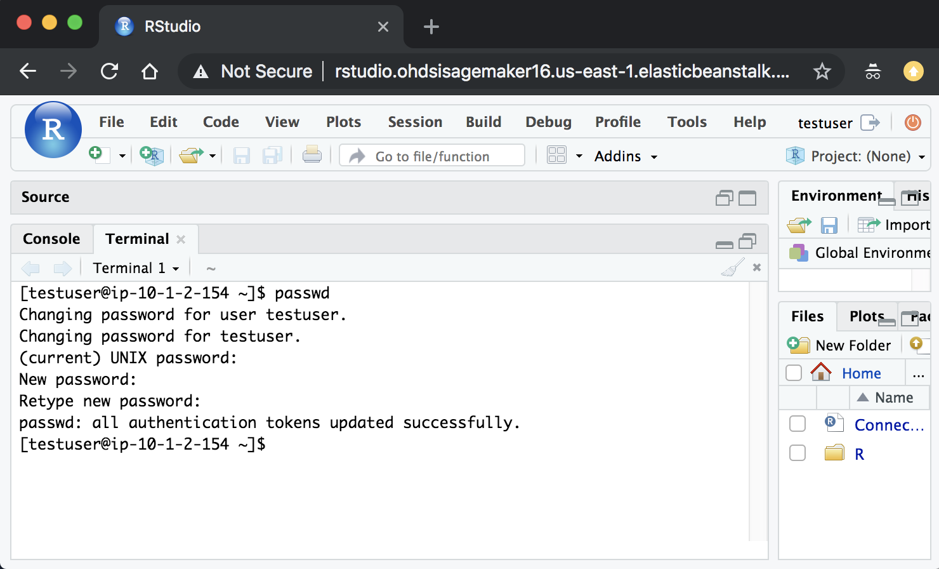Click the Home house icon in Files
The height and width of the screenshot is (569, 939).
coord(821,372)
